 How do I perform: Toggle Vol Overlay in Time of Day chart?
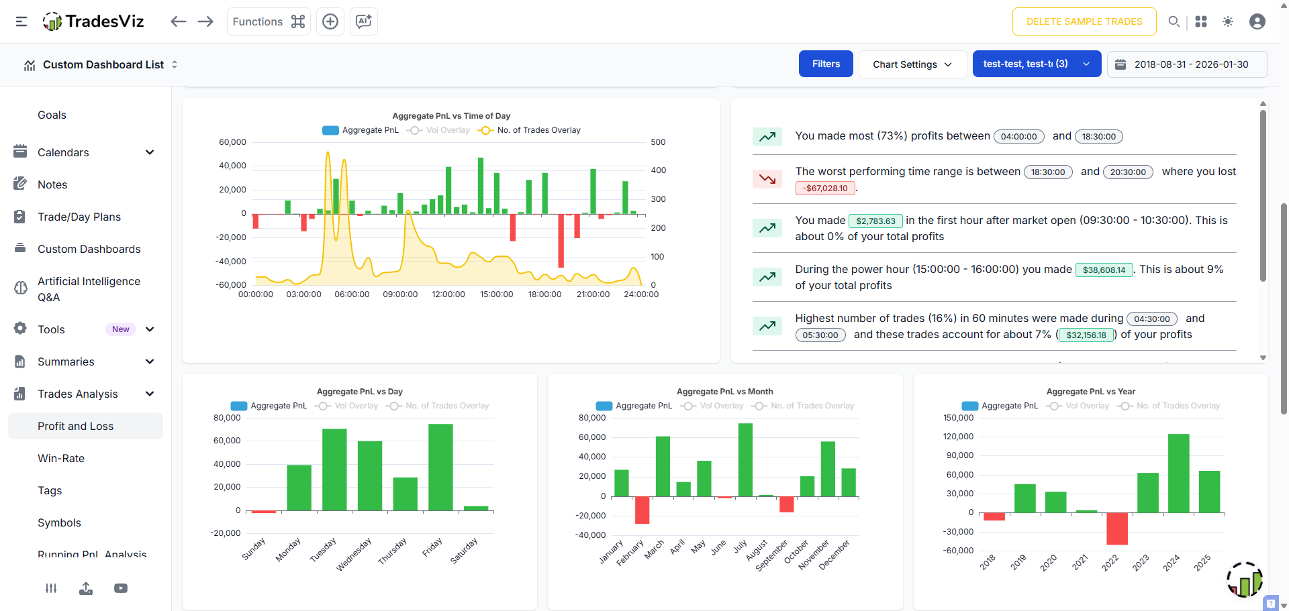[x=438, y=130]
